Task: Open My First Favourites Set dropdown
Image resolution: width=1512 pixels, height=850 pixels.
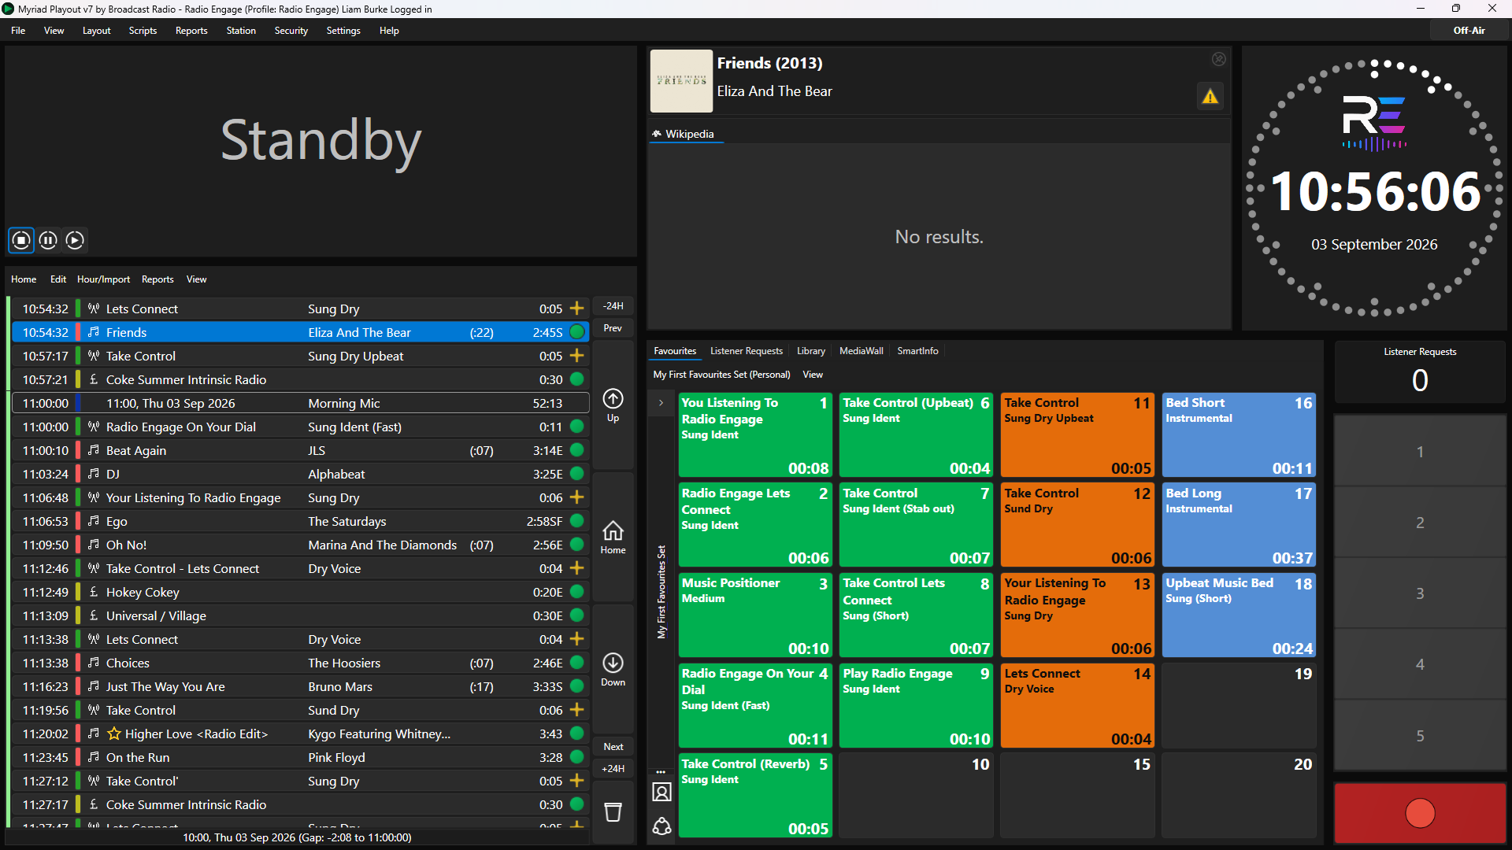Action: 721,375
